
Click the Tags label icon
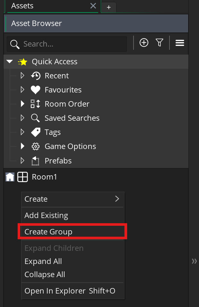pos(36,132)
